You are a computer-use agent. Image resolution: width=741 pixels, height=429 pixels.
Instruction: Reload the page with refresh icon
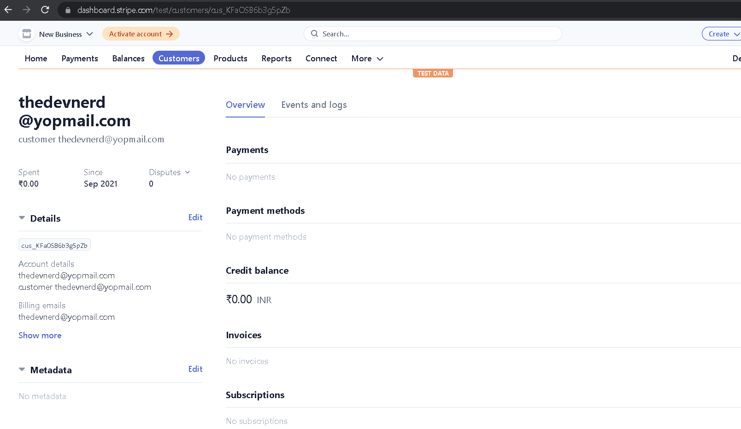[x=45, y=10]
